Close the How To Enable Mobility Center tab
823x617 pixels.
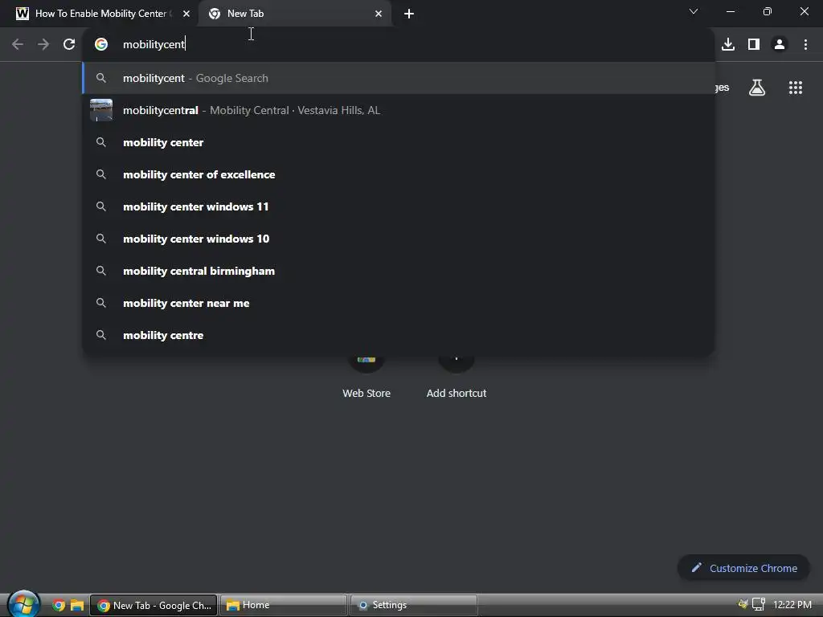[x=186, y=14]
